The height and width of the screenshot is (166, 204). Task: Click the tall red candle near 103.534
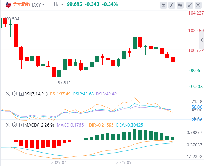16,36
